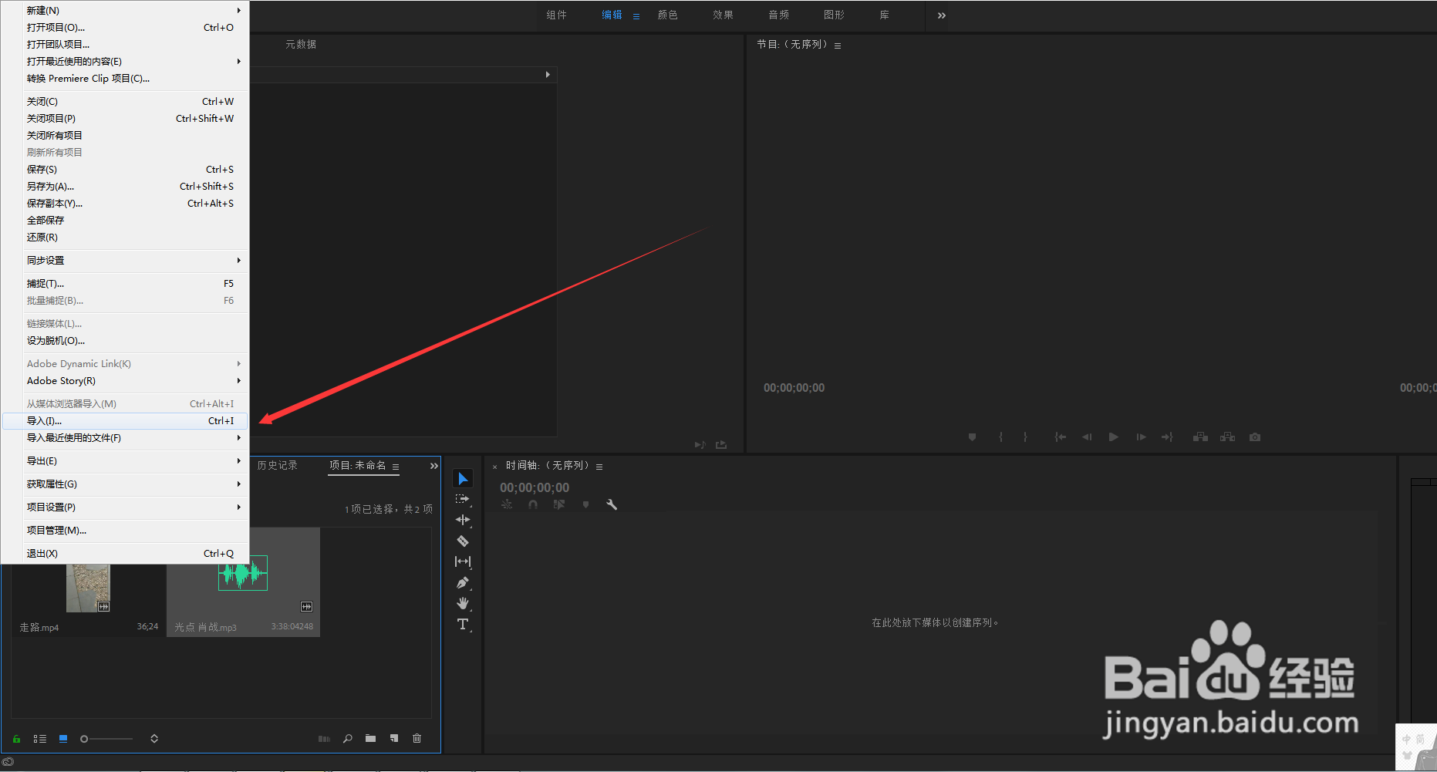Toggle nest sequence insert mode
Screen dimensions: 1437x772
pos(507,504)
